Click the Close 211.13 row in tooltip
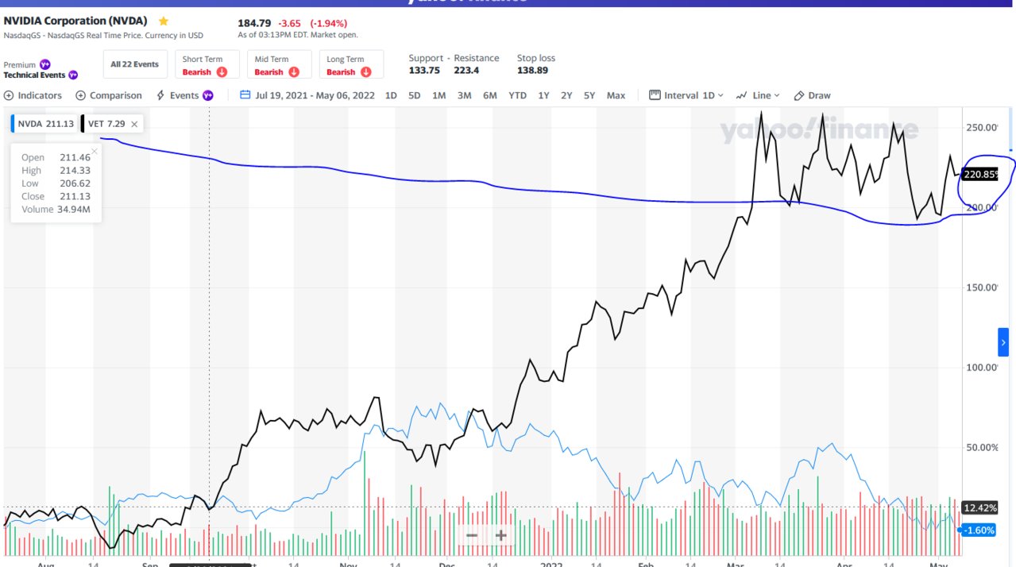The image size is (1016, 567). (56, 196)
